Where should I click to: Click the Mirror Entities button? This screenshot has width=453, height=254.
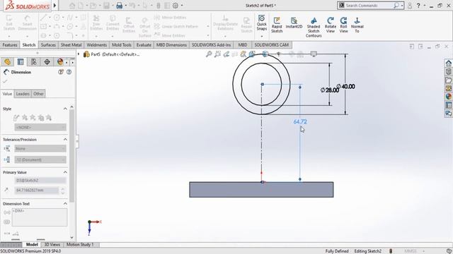click(x=170, y=18)
